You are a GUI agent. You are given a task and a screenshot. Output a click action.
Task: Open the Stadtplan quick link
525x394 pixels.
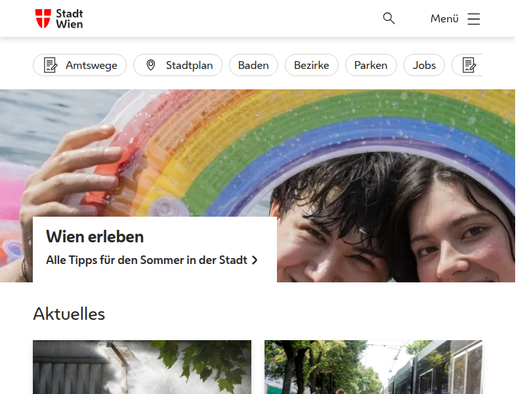178,65
